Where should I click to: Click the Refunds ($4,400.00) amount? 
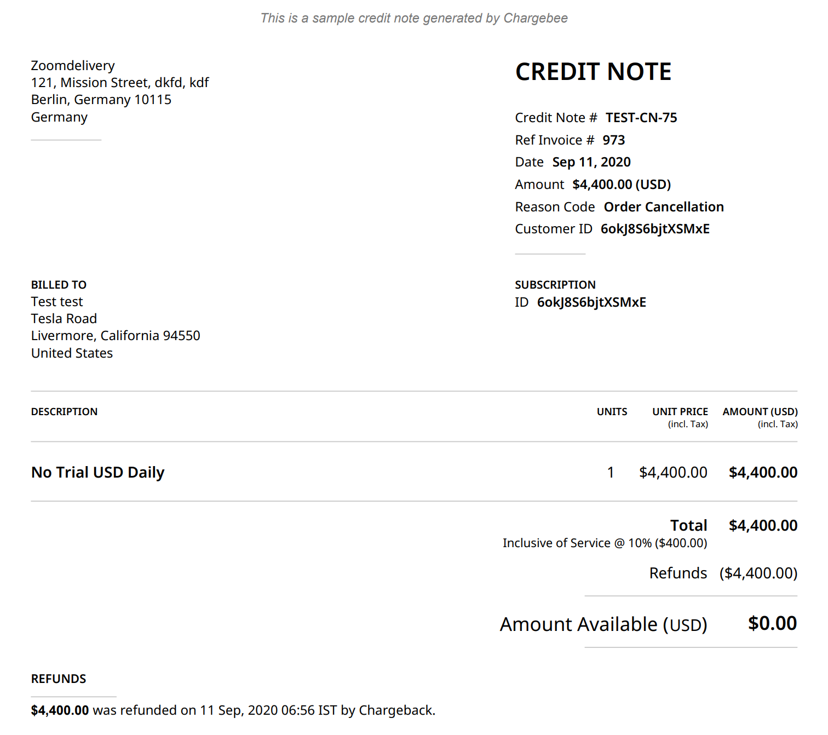[x=758, y=573]
